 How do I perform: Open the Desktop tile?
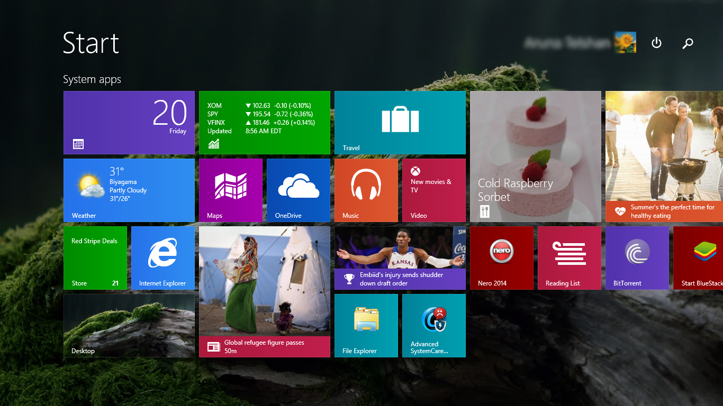129,326
